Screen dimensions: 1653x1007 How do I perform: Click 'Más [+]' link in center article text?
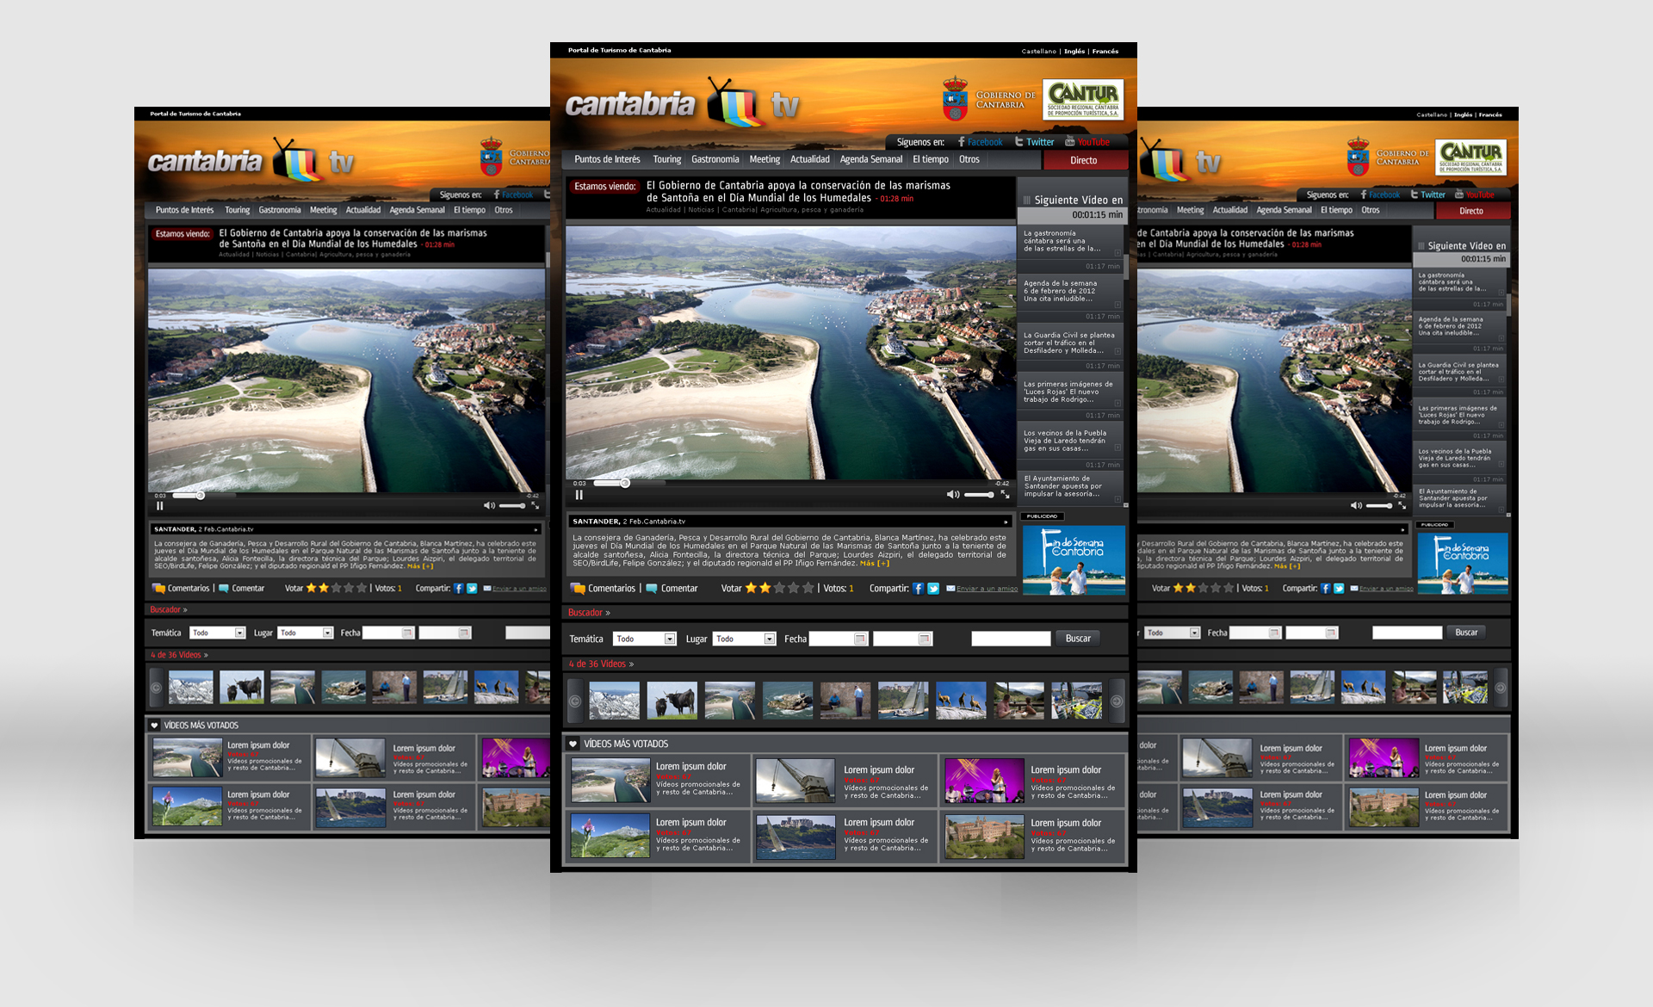pos(875,564)
